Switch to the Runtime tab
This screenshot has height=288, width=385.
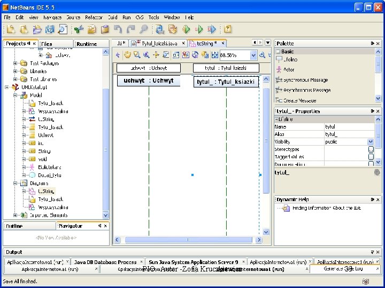[x=87, y=44]
